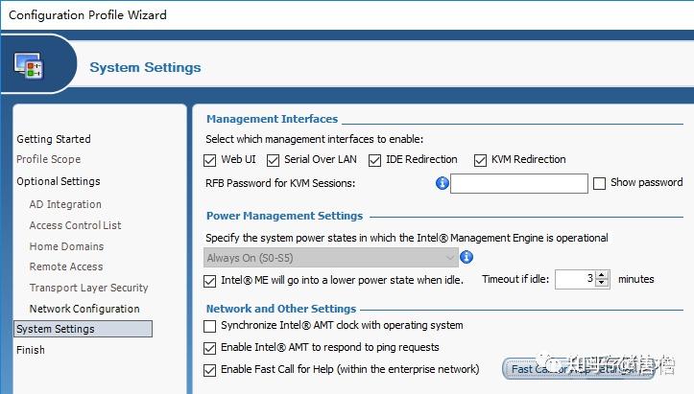The image size is (694, 394).
Task: Select Network Configuration in sidebar
Action: 84,309
